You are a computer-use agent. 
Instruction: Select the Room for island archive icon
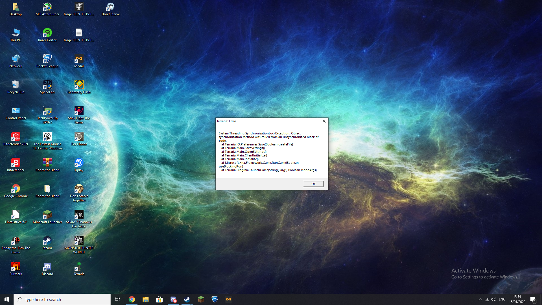pos(47,165)
